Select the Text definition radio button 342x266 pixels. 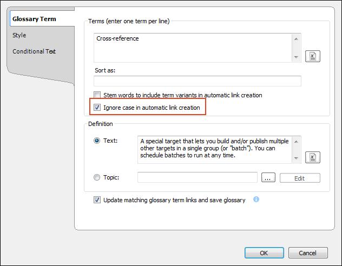pyautogui.click(x=97, y=141)
